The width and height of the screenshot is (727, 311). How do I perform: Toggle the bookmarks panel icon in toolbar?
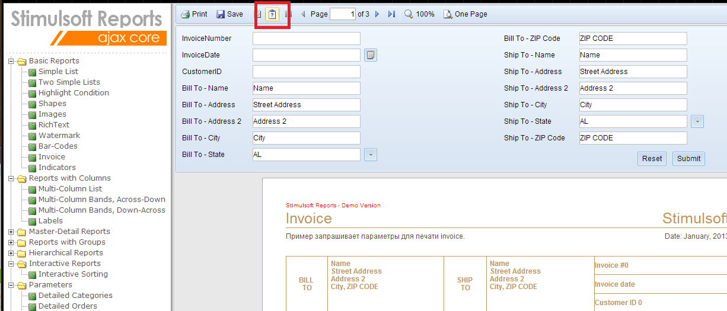pyautogui.click(x=258, y=14)
